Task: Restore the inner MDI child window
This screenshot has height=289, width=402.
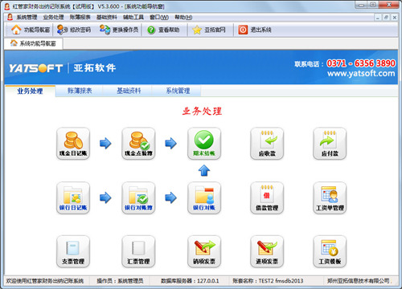Action: (x=386, y=18)
